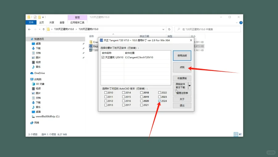Viewport: 278px width, 157px height.
Task: Click the Tangent patch dialog title icon
Action: coord(101,40)
